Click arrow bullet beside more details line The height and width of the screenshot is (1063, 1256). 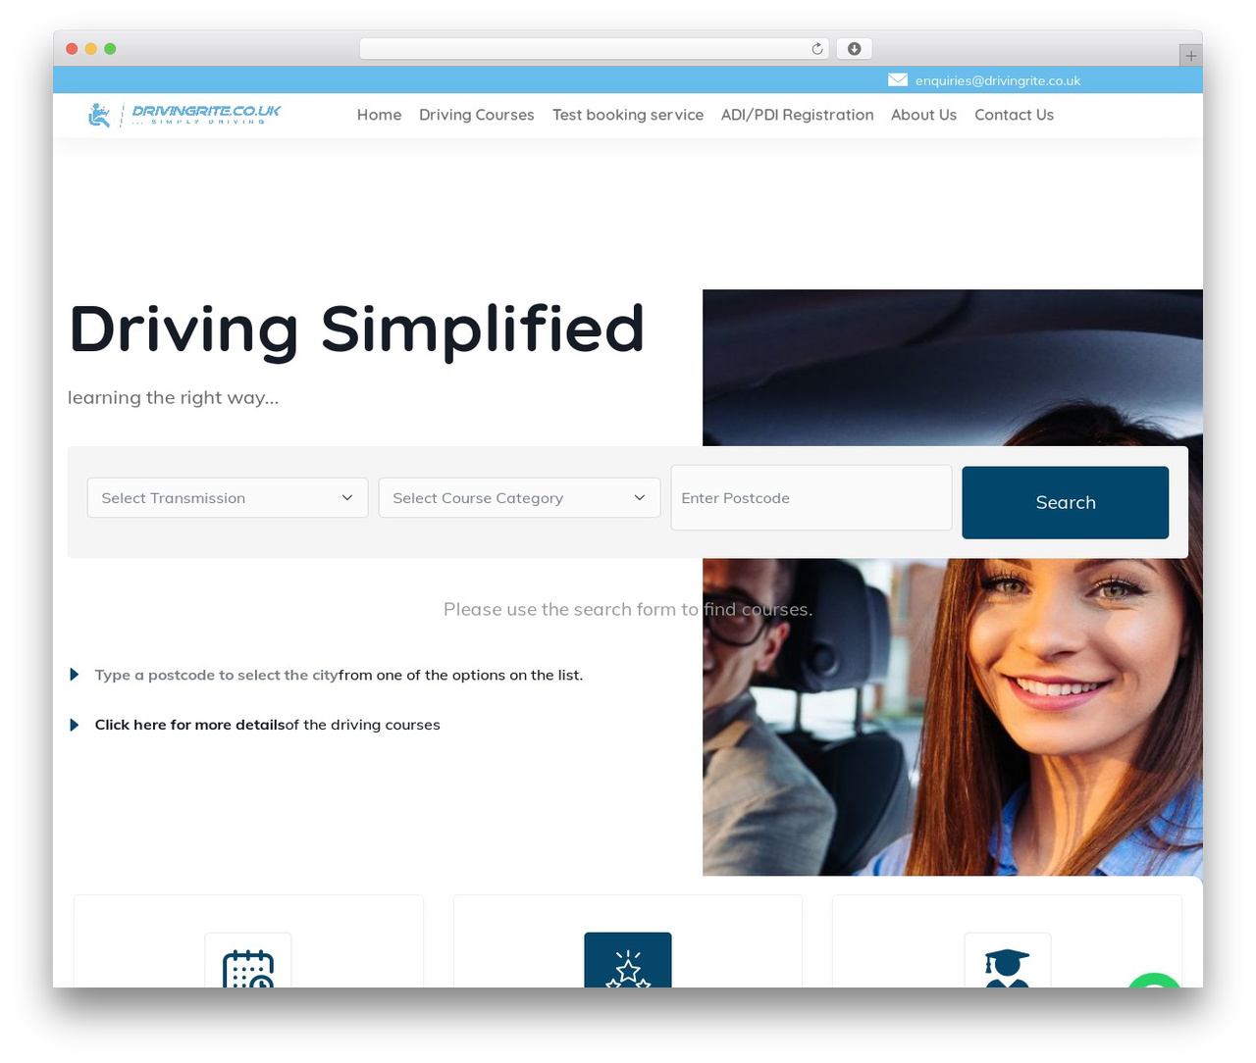74,725
